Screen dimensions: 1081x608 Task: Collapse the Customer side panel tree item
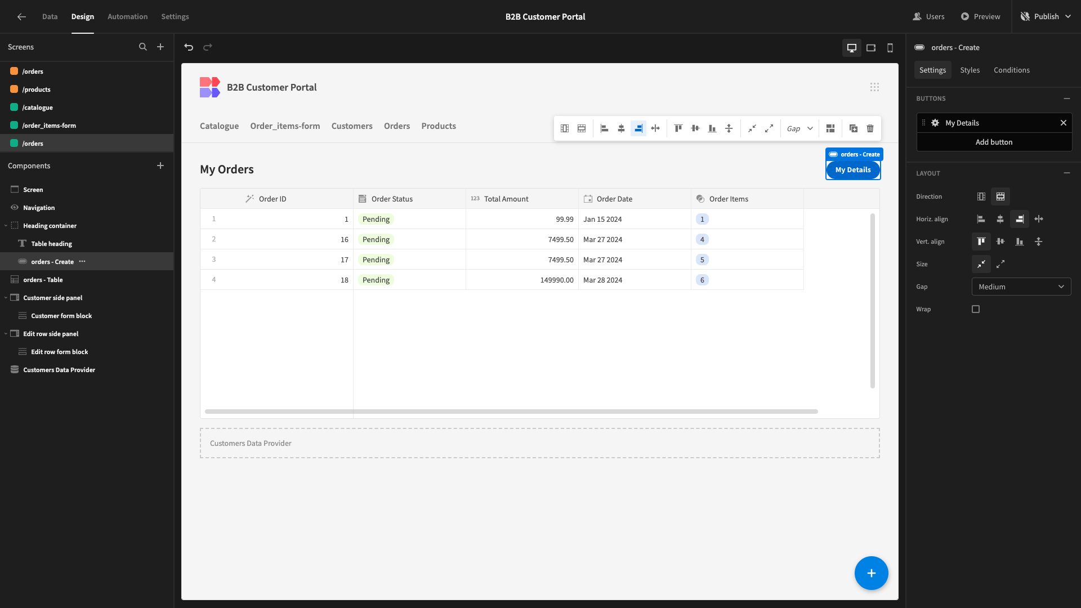click(6, 298)
